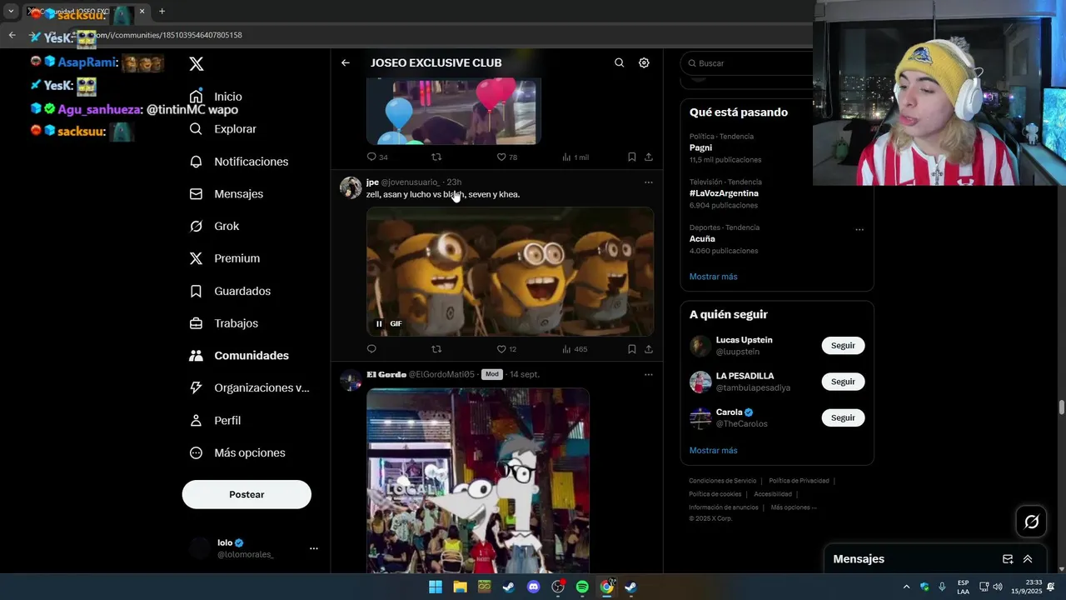This screenshot has height=600, width=1066.
Task: Show hidden system tray icons
Action: click(x=906, y=587)
